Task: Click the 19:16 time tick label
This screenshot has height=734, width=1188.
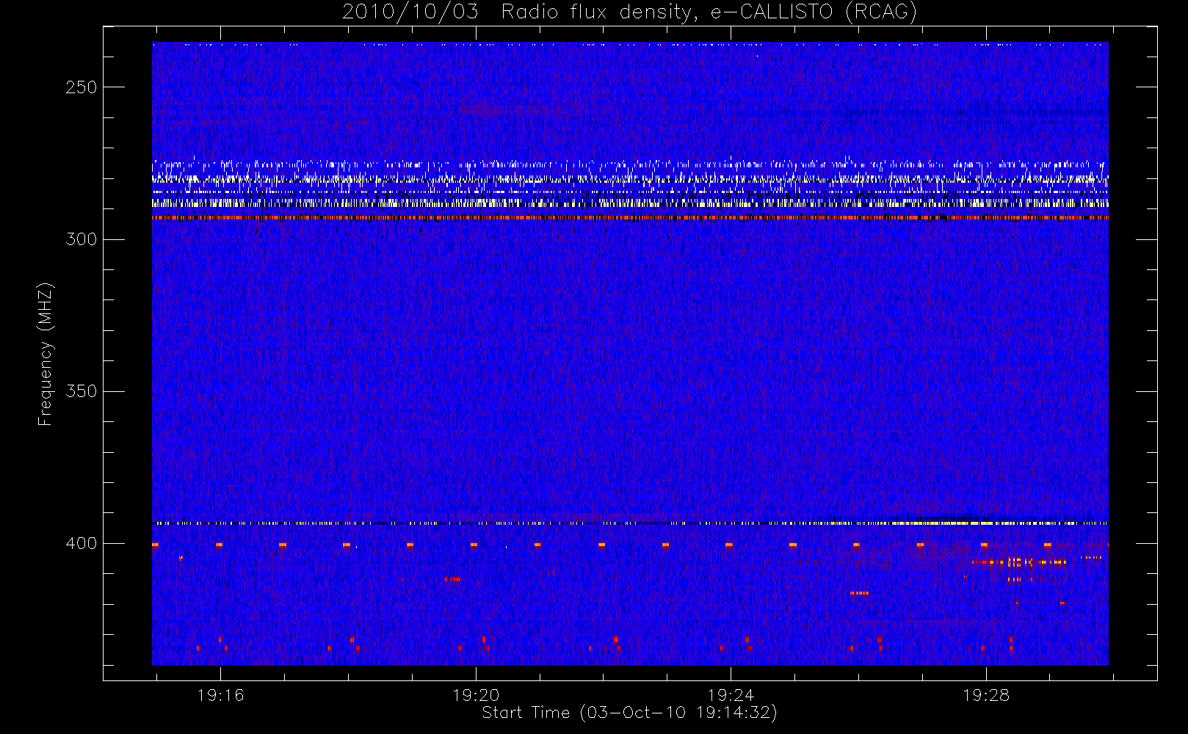Action: pos(220,695)
